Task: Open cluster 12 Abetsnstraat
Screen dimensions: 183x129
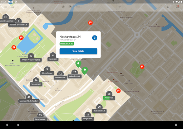Action: click(60, 75)
